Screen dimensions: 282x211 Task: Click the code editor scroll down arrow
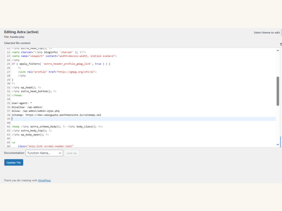point(278,145)
